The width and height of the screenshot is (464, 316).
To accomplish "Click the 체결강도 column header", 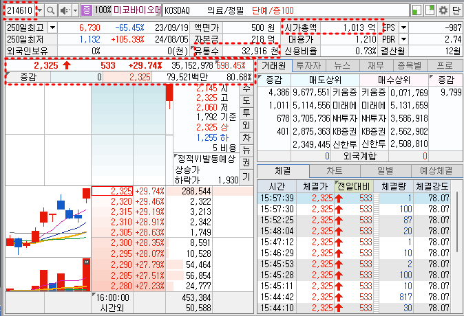I will (x=432, y=186).
